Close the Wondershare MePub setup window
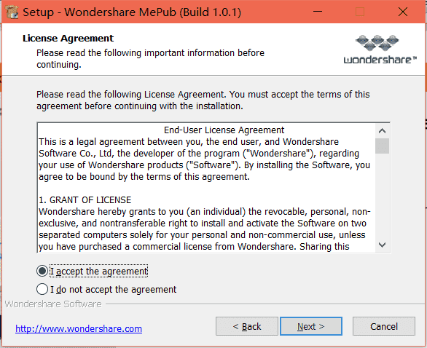 [403, 12]
